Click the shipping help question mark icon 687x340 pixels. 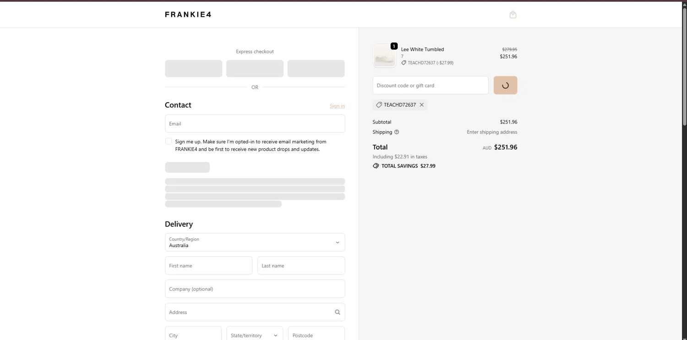[x=397, y=132]
